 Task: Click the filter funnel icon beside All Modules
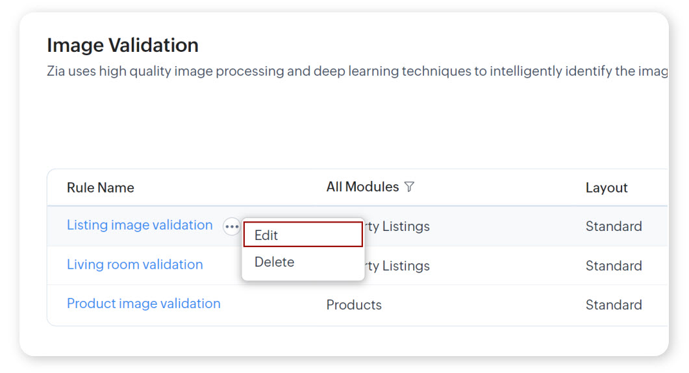click(409, 187)
